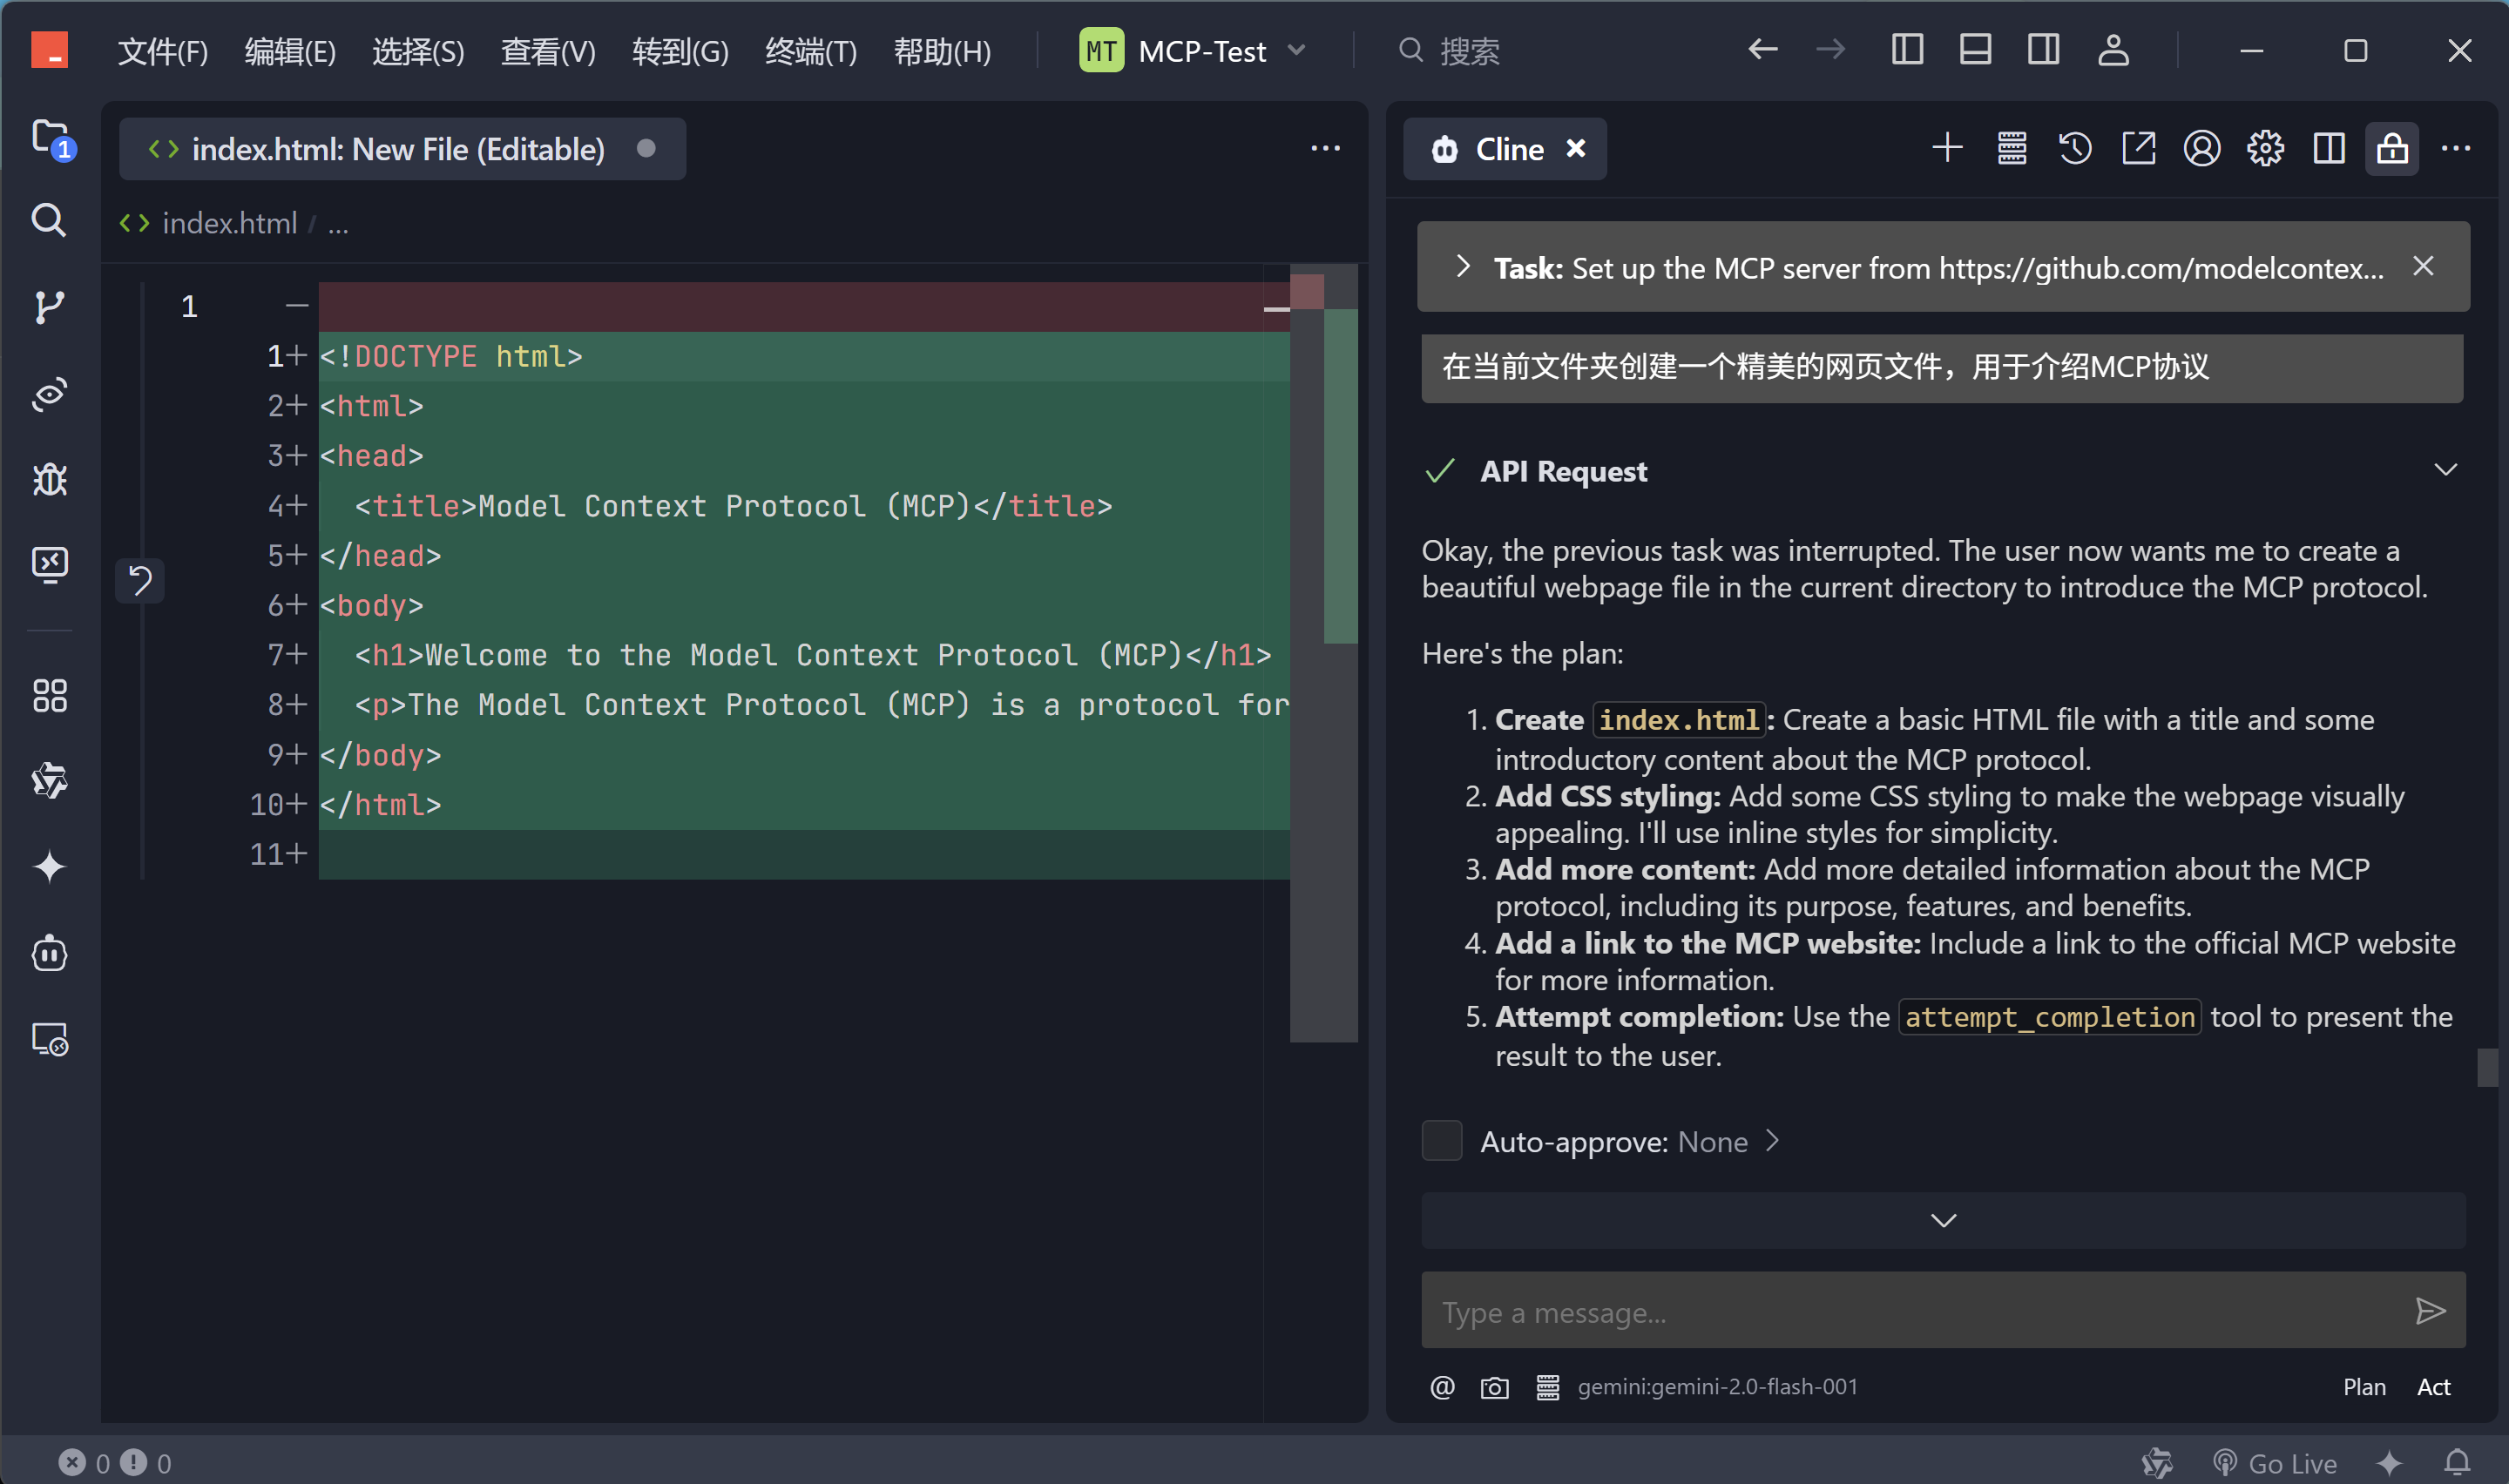
Task: Open the Run and Debug view
Action: 49,480
